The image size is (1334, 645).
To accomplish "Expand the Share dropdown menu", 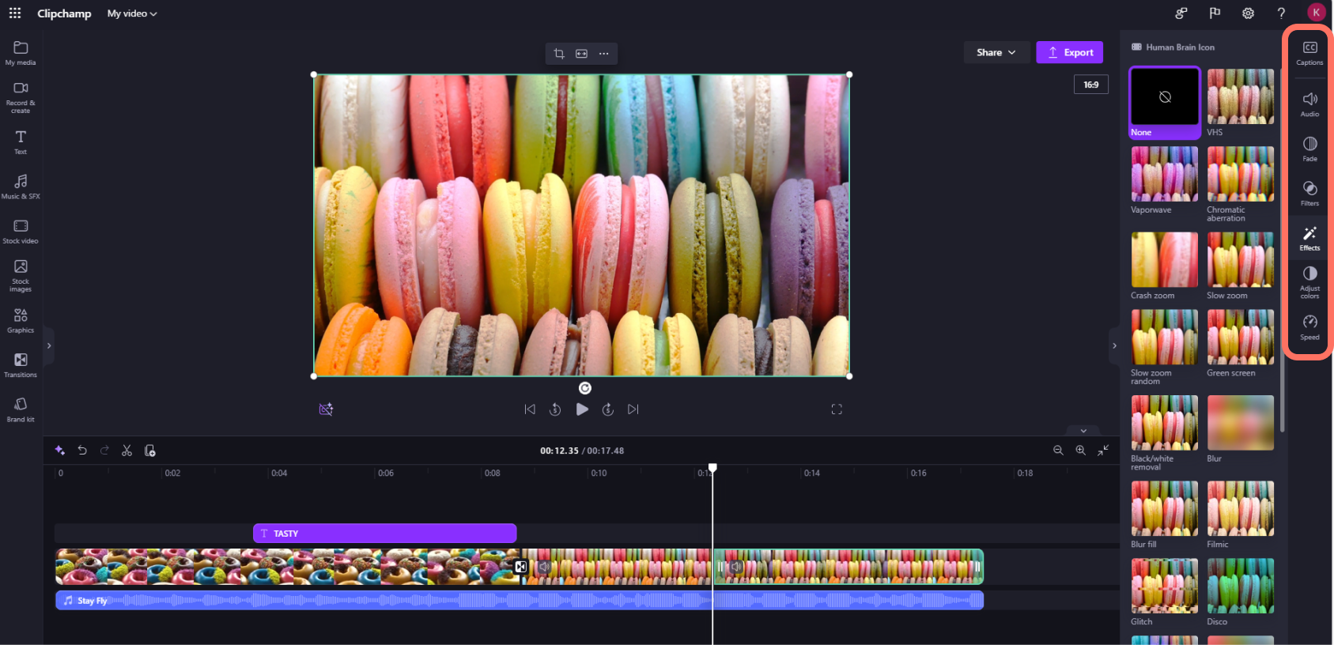I will [x=996, y=52].
